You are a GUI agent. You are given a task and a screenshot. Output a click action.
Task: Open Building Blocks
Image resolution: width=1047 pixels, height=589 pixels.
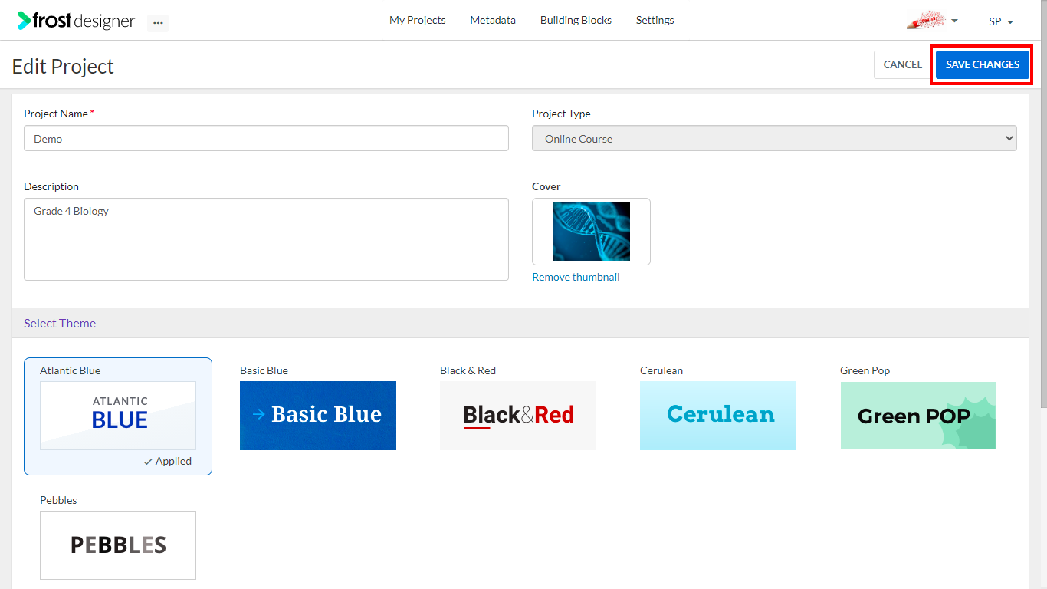(x=576, y=21)
